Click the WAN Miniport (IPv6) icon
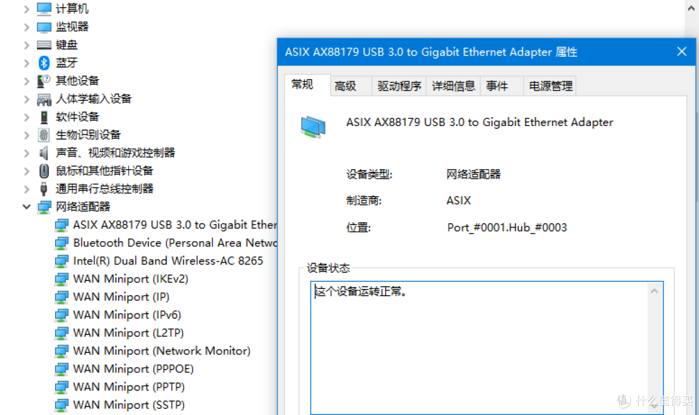Image resolution: width=699 pixels, height=415 pixels. (x=61, y=315)
